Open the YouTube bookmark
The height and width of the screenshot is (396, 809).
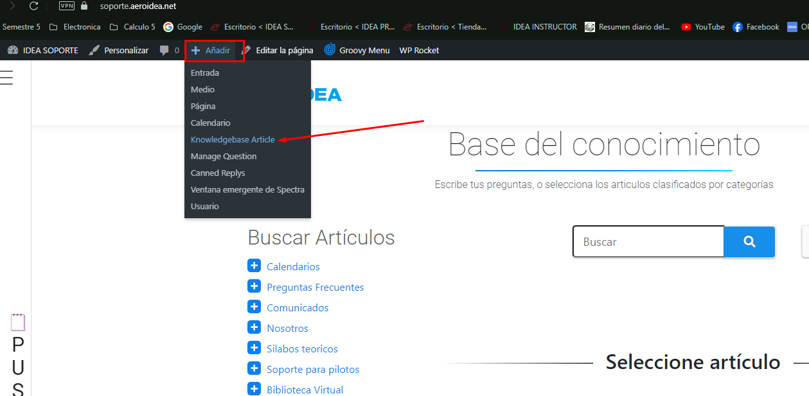pyautogui.click(x=703, y=27)
